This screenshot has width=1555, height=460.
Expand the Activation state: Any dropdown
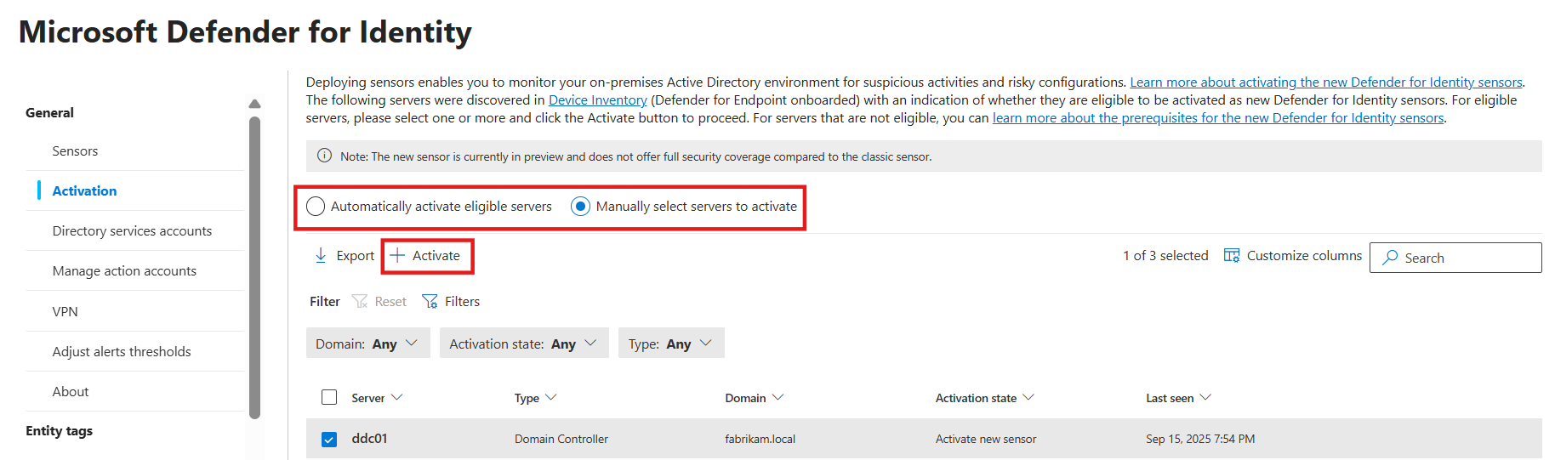click(523, 344)
